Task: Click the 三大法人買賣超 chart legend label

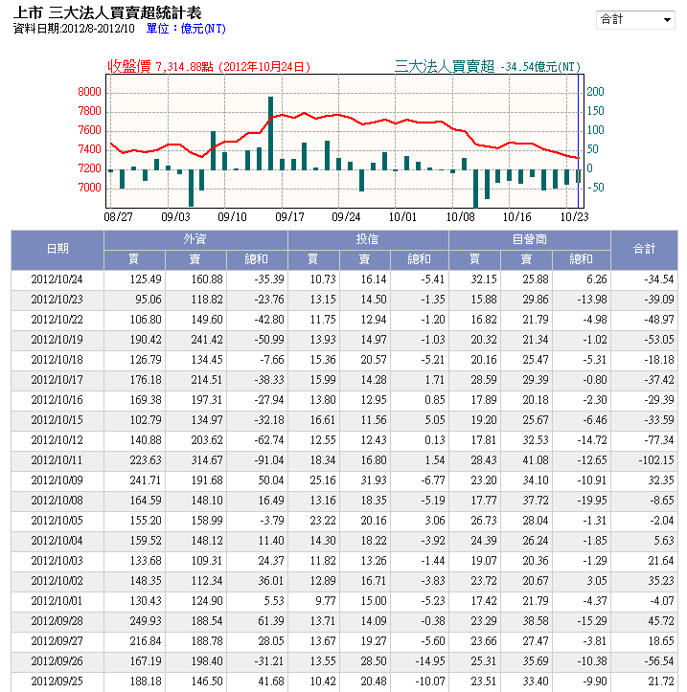Action: click(x=444, y=66)
